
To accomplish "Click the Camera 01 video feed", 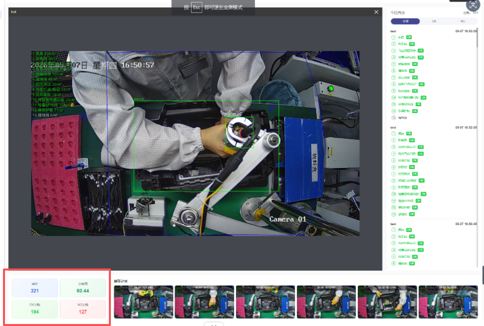I will [x=195, y=143].
